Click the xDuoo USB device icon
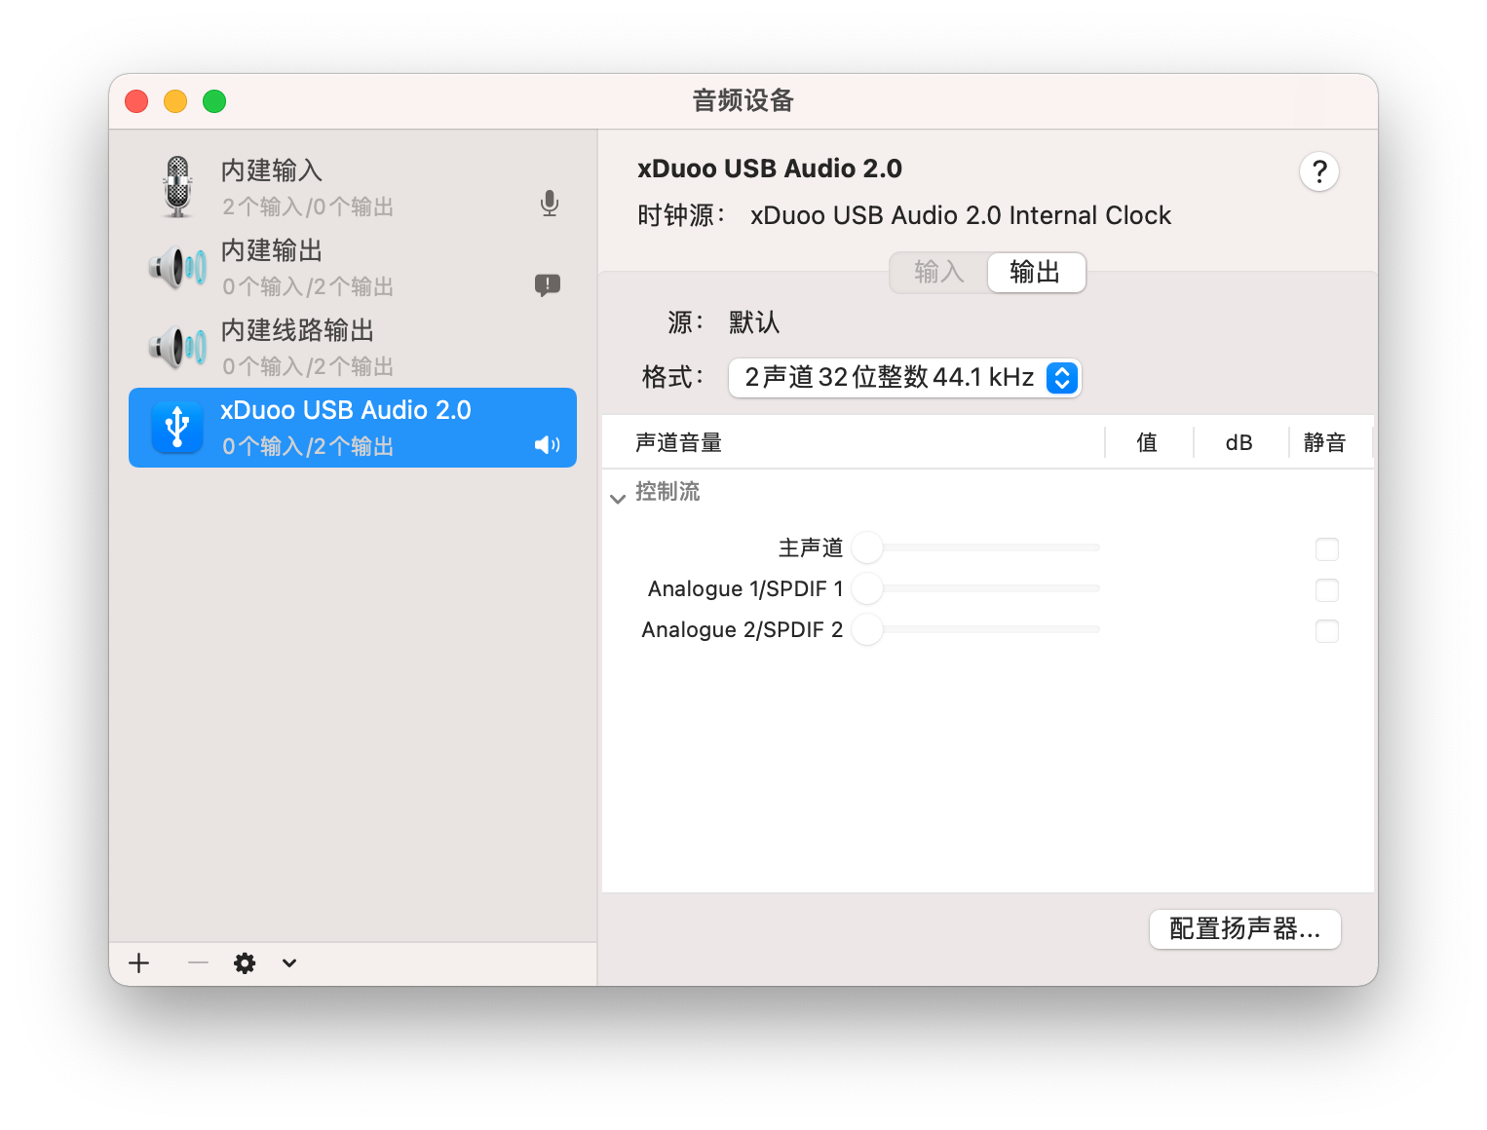 tap(177, 428)
